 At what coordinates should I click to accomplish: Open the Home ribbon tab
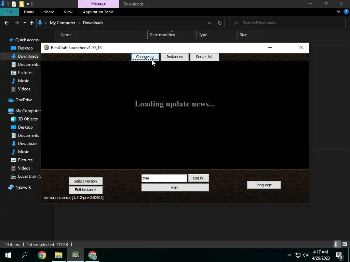pyautogui.click(x=29, y=12)
